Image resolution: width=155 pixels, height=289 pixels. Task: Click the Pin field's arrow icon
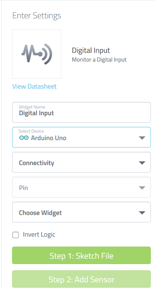[x=142, y=188]
